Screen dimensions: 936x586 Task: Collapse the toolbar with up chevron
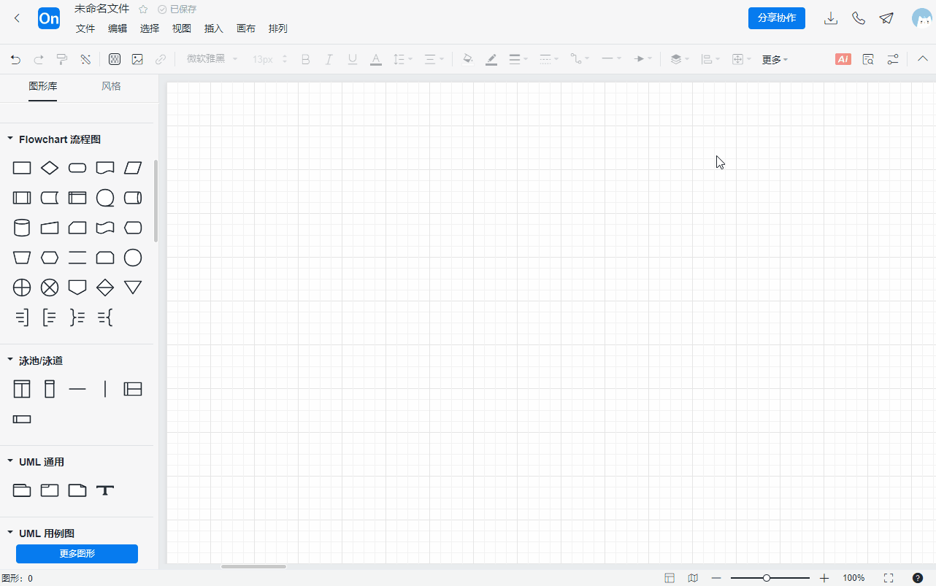click(x=923, y=59)
